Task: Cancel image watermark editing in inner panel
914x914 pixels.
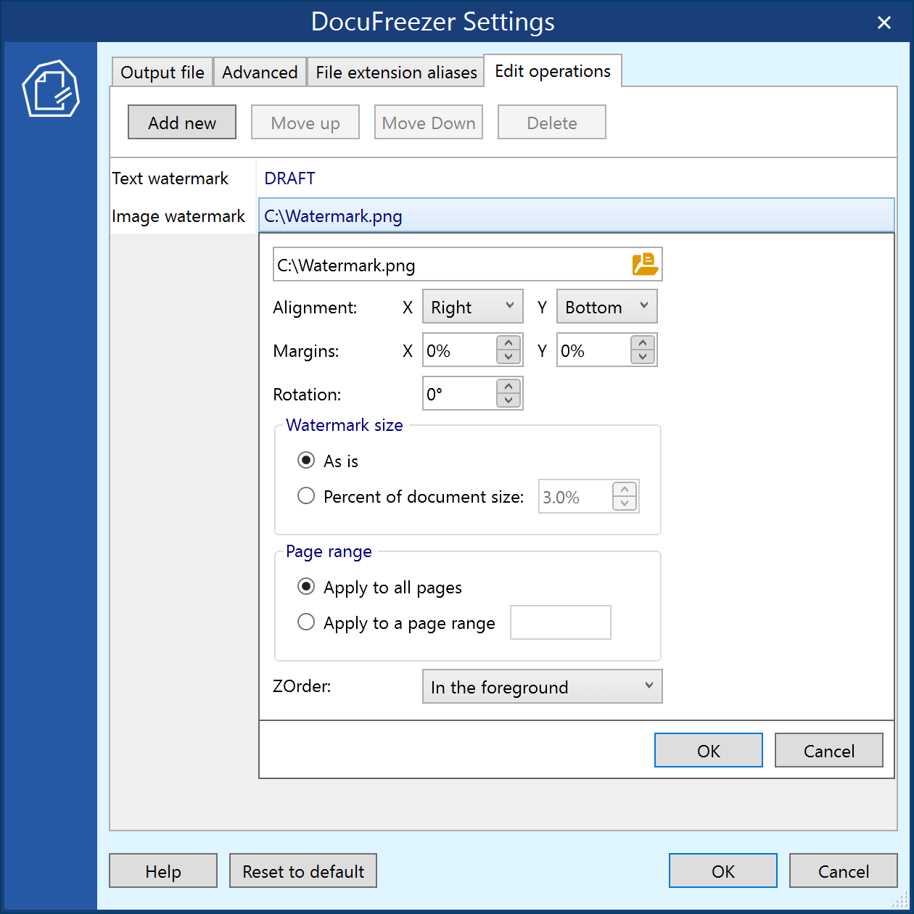Action: [x=829, y=751]
